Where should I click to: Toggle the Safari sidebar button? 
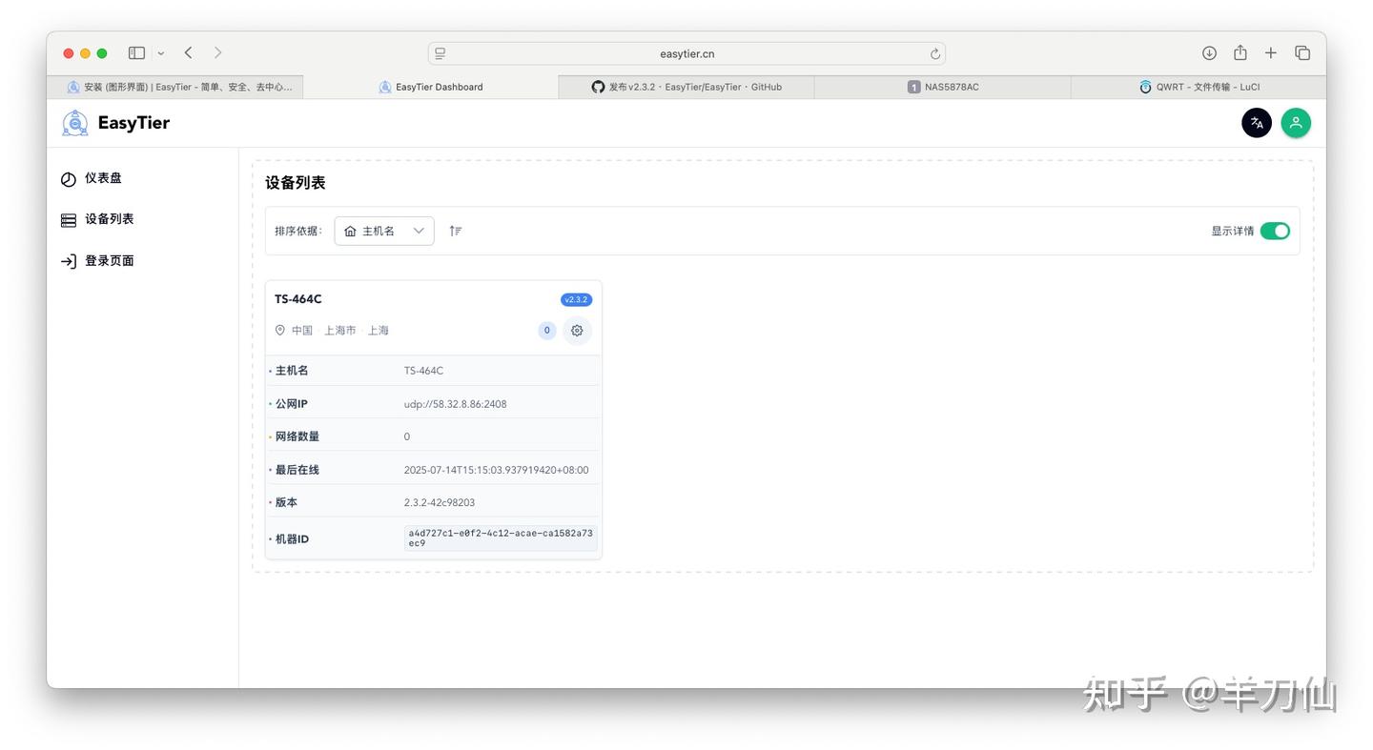(x=136, y=53)
